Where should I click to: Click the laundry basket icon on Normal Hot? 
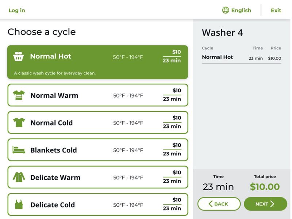pyautogui.click(x=19, y=56)
